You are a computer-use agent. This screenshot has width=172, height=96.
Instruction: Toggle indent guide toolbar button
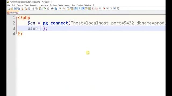click(x=83, y=9)
